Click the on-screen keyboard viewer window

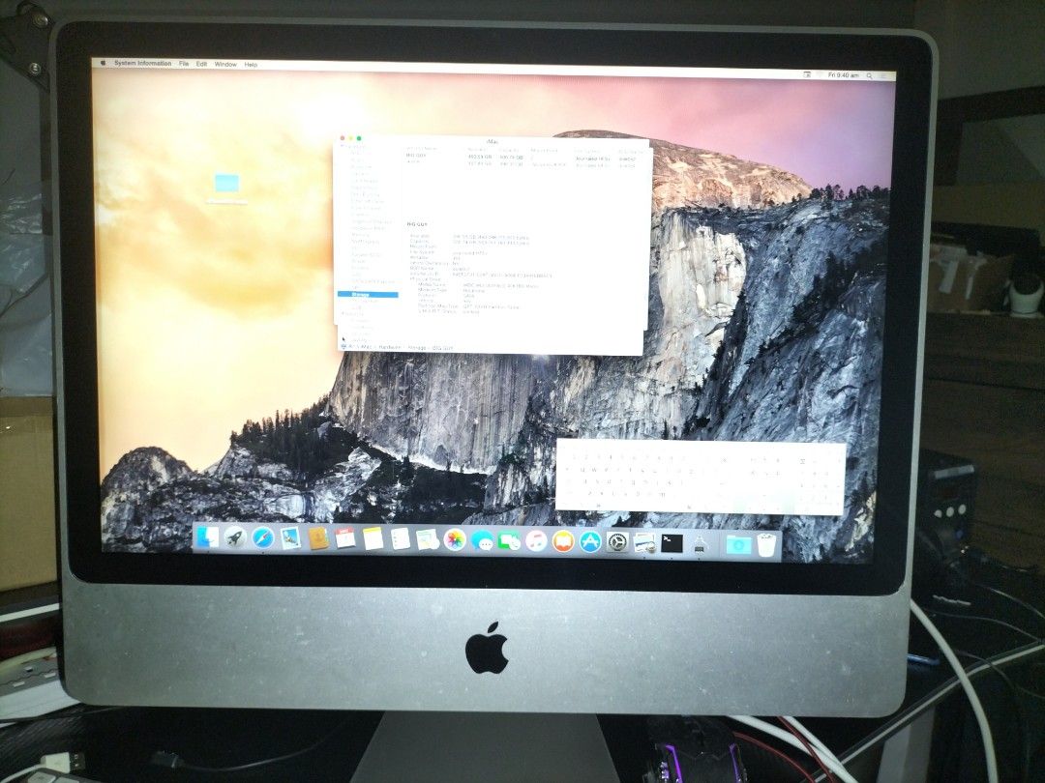point(700,477)
